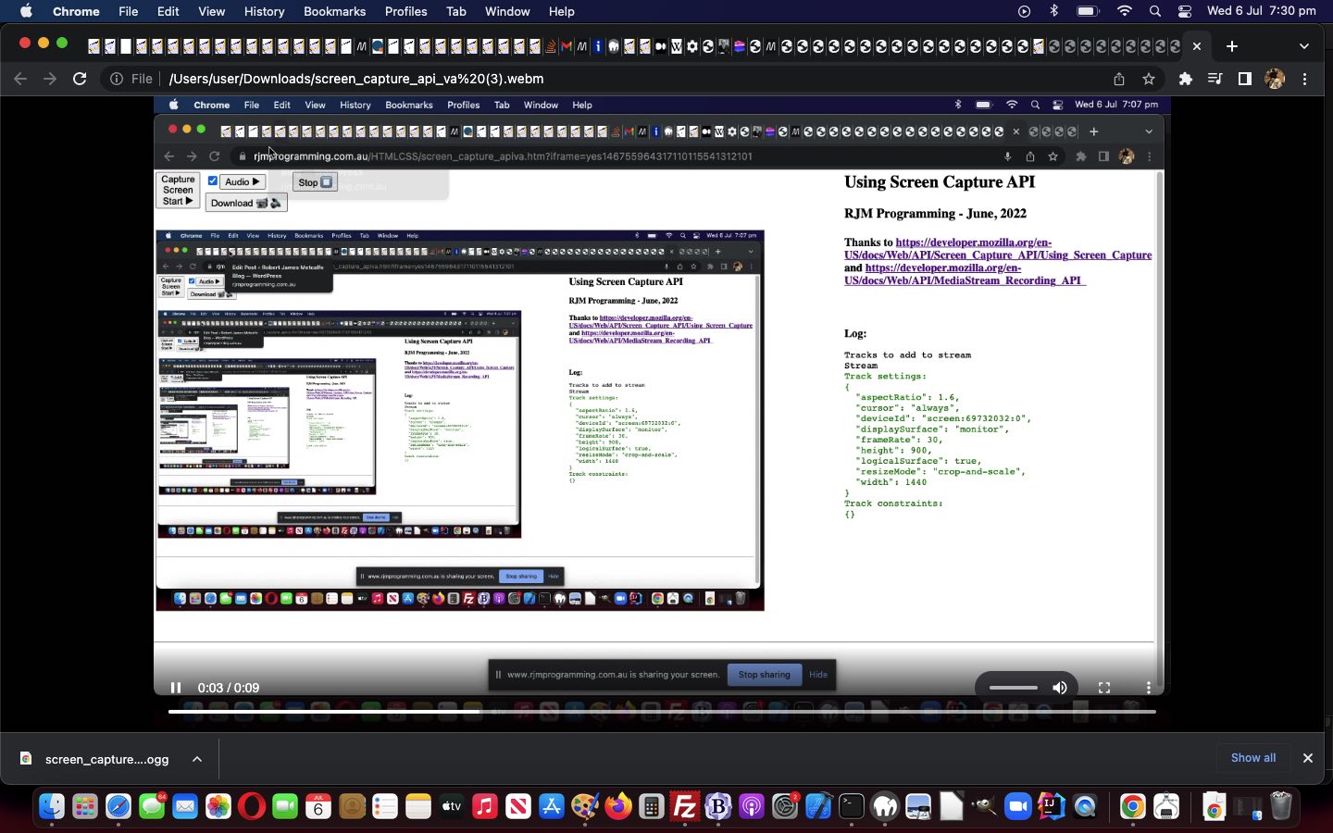The image size is (1333, 833).
Task: Open Terminal from the Dock
Action: tap(852, 806)
